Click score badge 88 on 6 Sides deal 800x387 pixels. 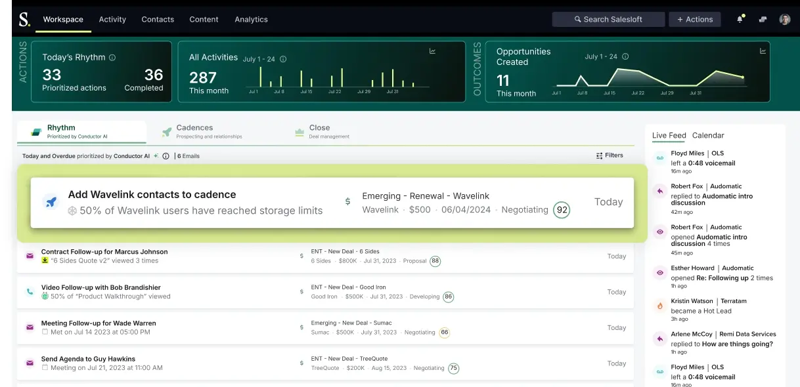tap(435, 261)
